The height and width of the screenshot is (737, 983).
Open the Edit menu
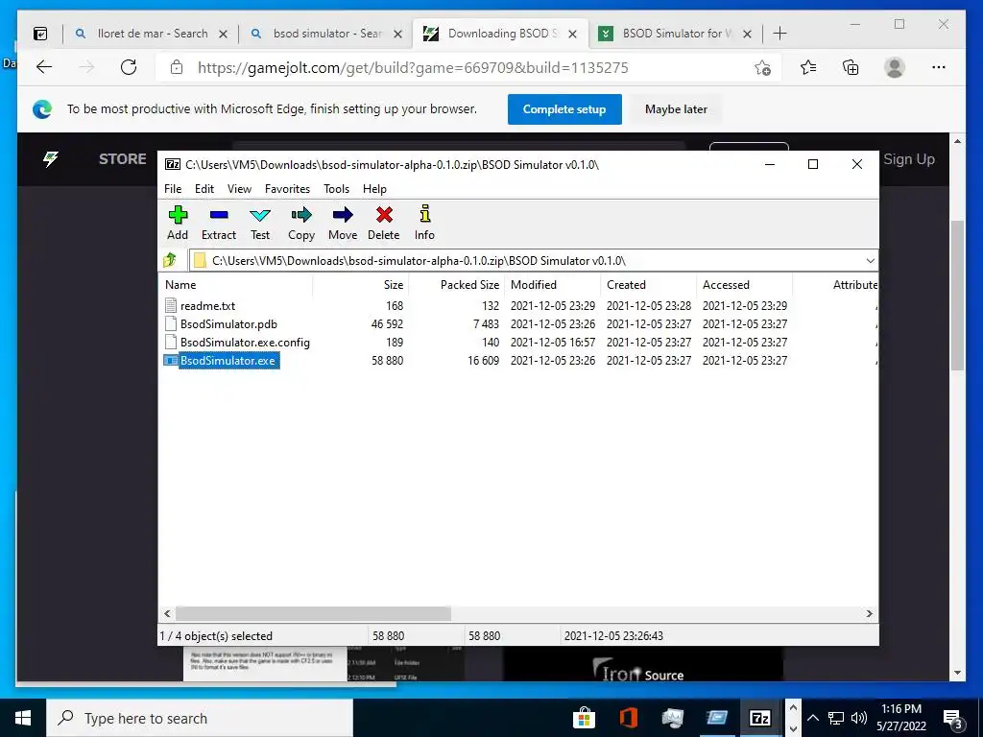[204, 189]
